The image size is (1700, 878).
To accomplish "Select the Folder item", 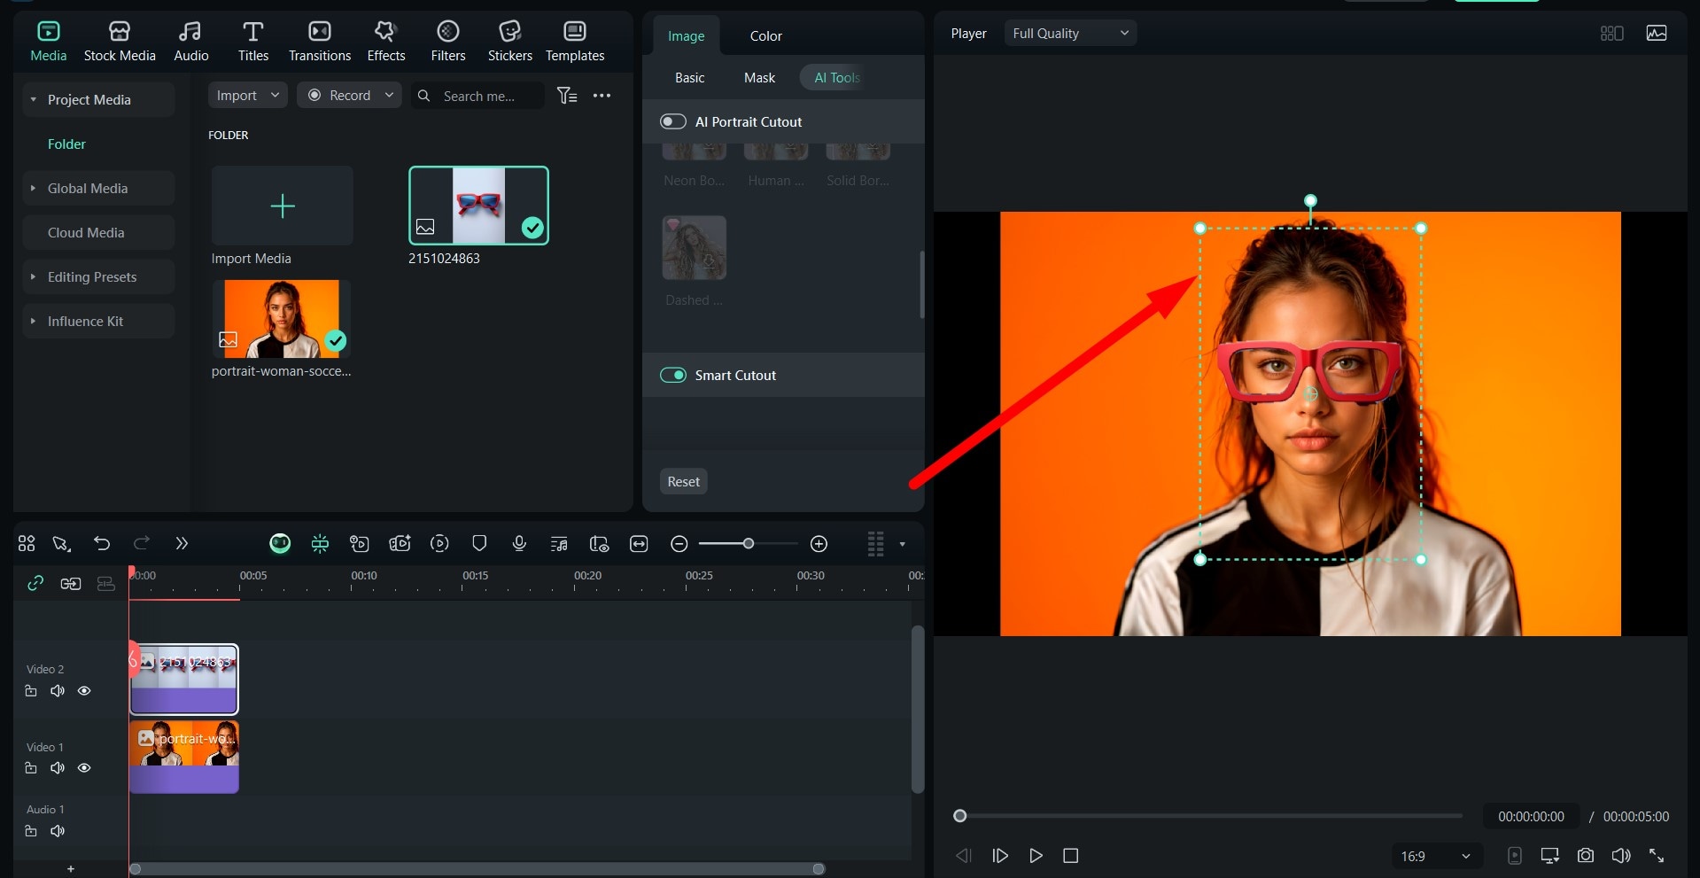I will [66, 144].
